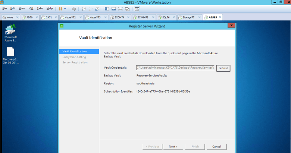The width and height of the screenshot is (291, 153).
Task: Open the snapshot manager toolbar icon
Action: click(x=97, y=8)
